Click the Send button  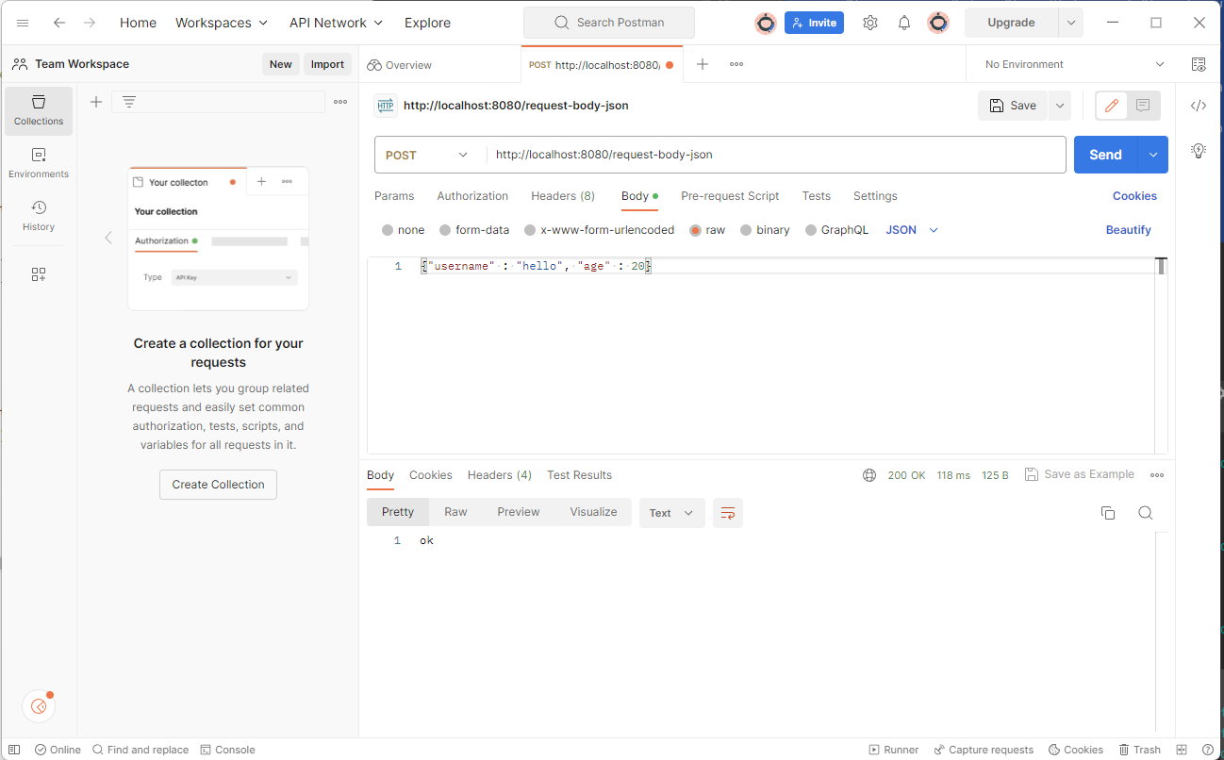[1105, 155]
